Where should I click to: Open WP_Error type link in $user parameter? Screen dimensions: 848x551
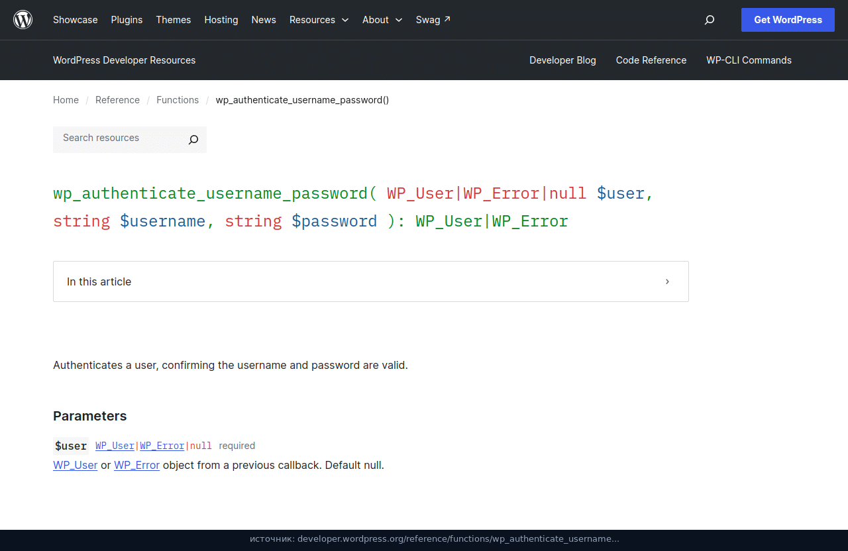tap(162, 446)
